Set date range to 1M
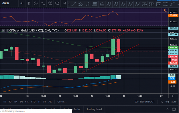 [15, 102]
